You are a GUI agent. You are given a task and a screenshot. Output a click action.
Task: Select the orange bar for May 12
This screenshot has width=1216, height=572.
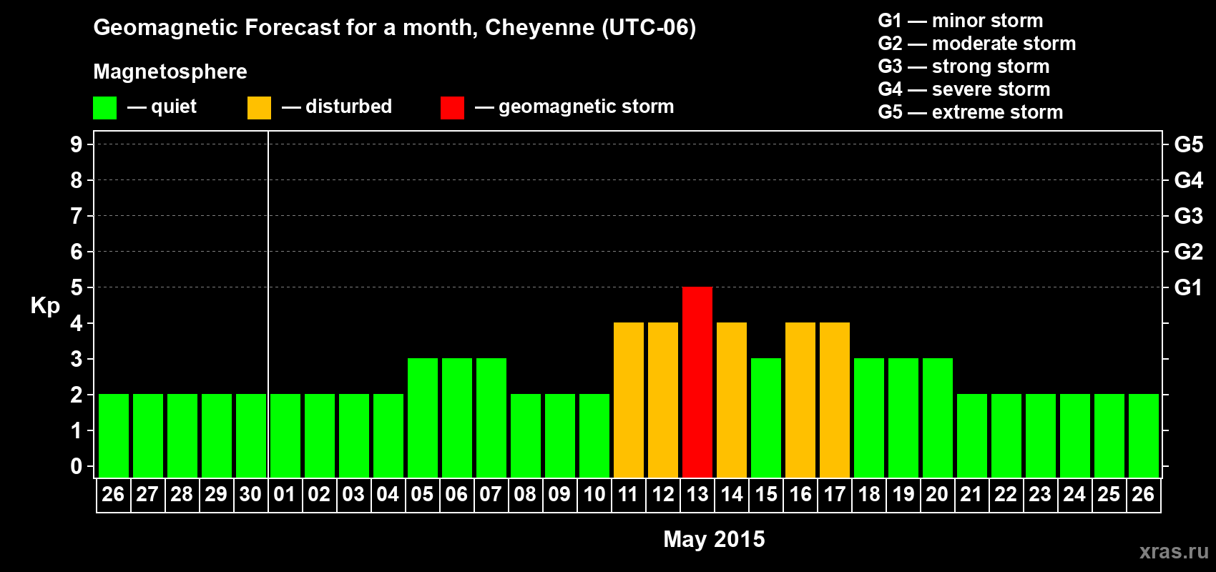click(663, 400)
